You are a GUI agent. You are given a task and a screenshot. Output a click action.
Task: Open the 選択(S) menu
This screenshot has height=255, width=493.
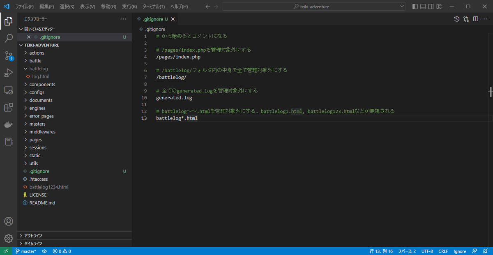(67, 7)
